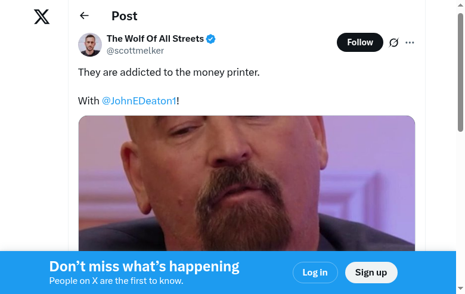Open The Wolf Of All Streets profile name
This screenshot has height=294, width=465.
[155, 39]
